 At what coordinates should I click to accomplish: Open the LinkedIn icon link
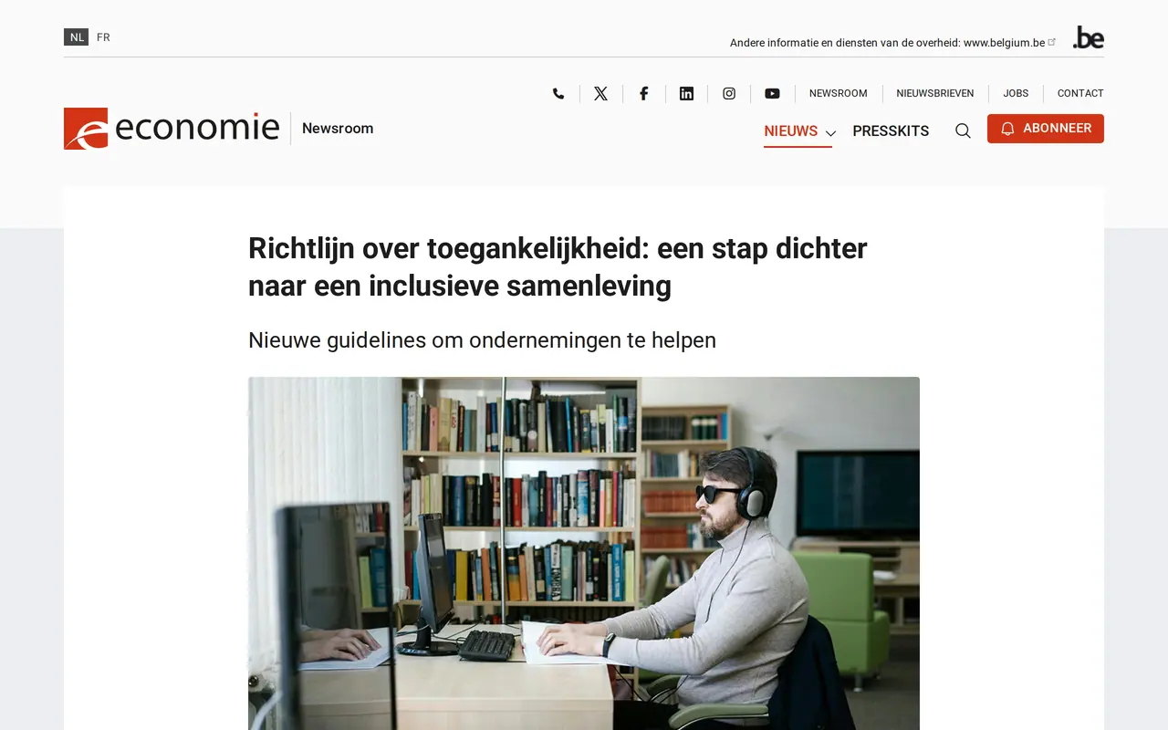click(x=686, y=93)
